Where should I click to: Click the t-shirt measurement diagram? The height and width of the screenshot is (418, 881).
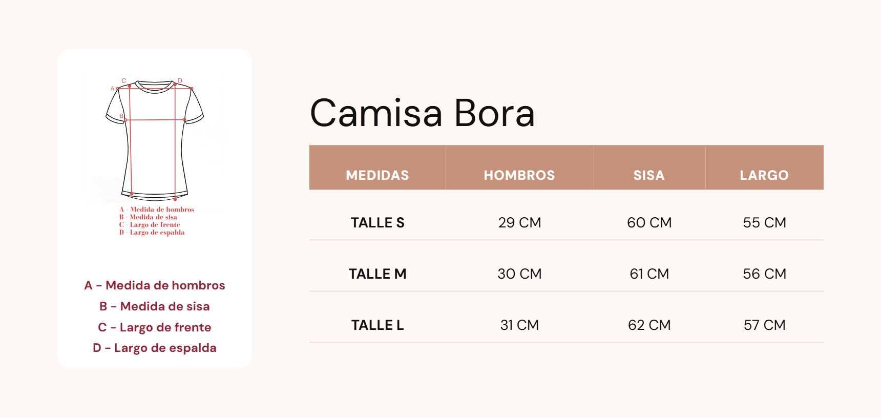tap(155, 157)
